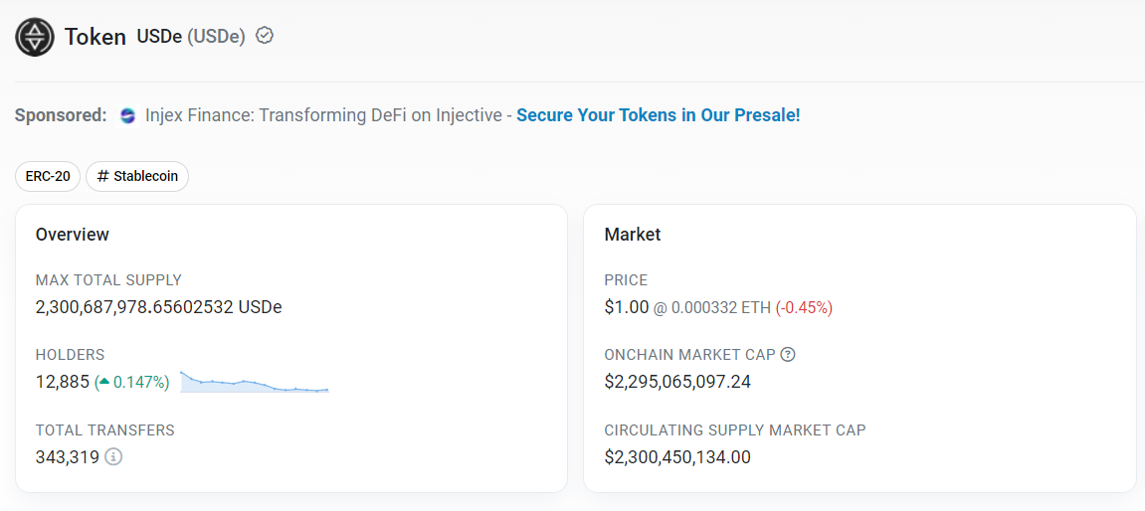Click the verified checkmark badge beside USDe

click(265, 36)
